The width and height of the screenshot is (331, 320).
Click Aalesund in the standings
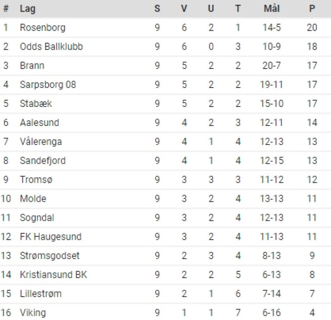tap(39, 122)
